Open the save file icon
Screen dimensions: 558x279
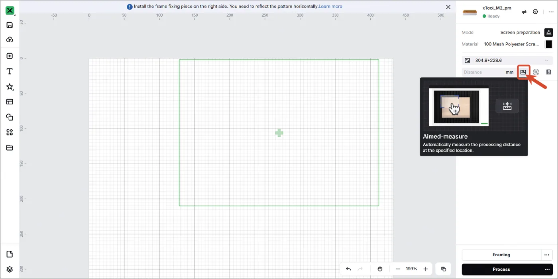pyautogui.click(x=10, y=25)
